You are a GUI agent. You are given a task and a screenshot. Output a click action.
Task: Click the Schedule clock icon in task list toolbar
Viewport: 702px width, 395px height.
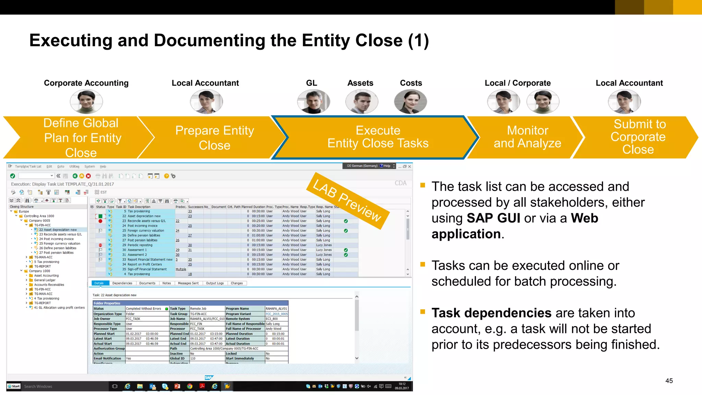tap(111, 201)
